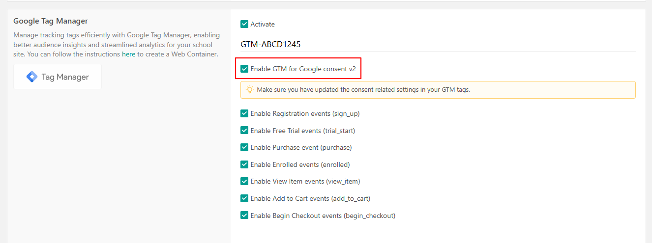Toggle Enable Begin Checkout events checkbox
652x243 pixels.
244,215
